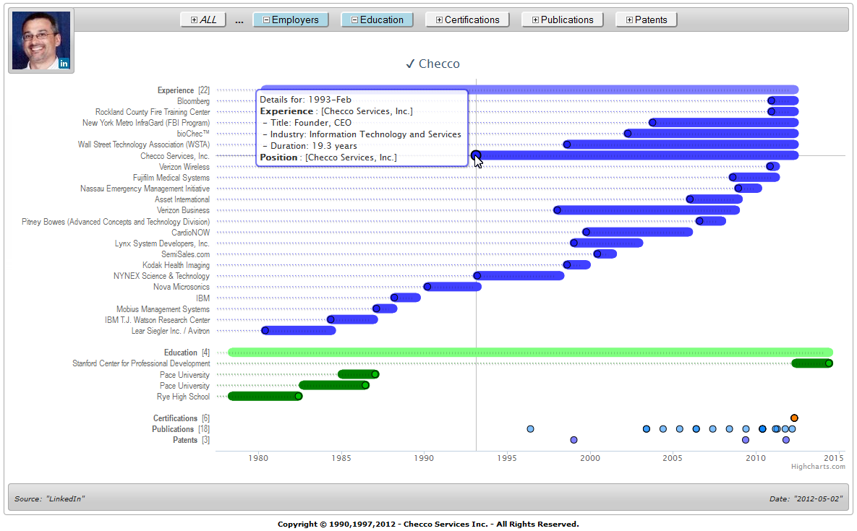This screenshot has width=857, height=531.
Task: Click the Publications [18] row label
Action: (x=180, y=429)
